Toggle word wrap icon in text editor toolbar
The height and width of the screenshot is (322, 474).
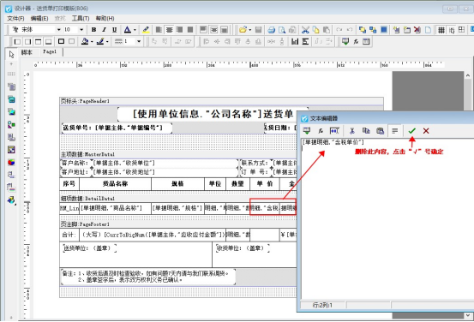(x=395, y=131)
